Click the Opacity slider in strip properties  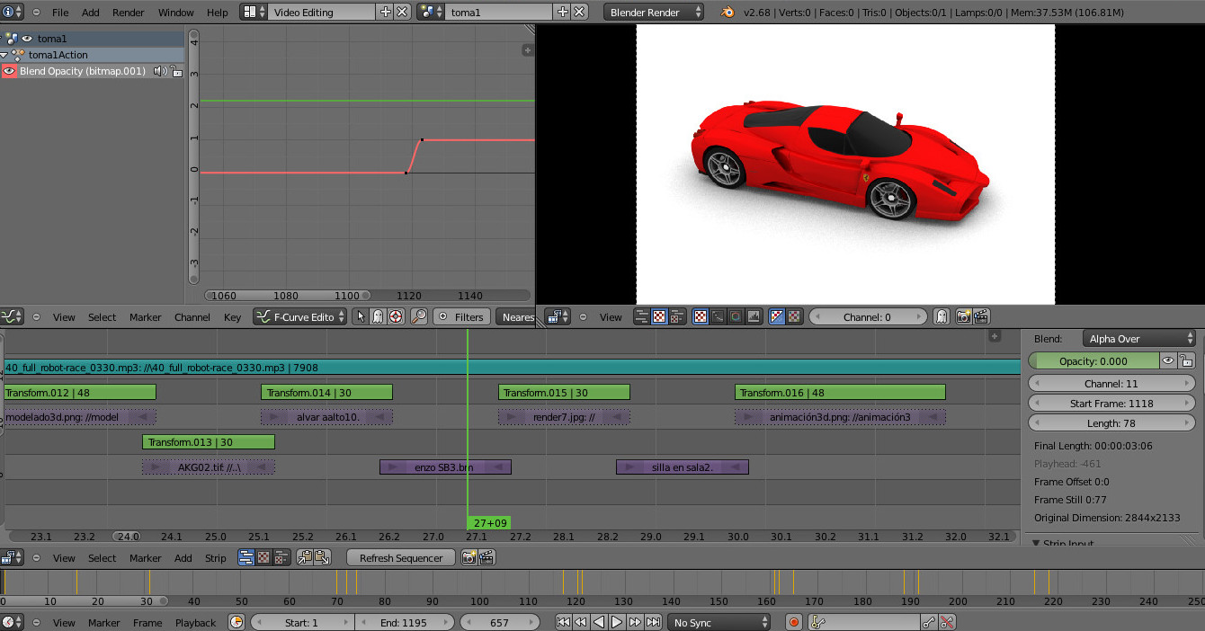click(x=1093, y=360)
